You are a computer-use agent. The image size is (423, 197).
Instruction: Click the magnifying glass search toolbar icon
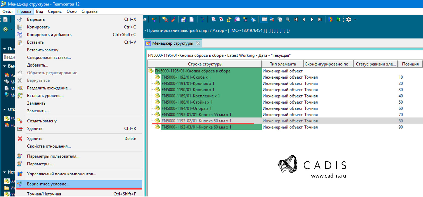[x=288, y=19]
